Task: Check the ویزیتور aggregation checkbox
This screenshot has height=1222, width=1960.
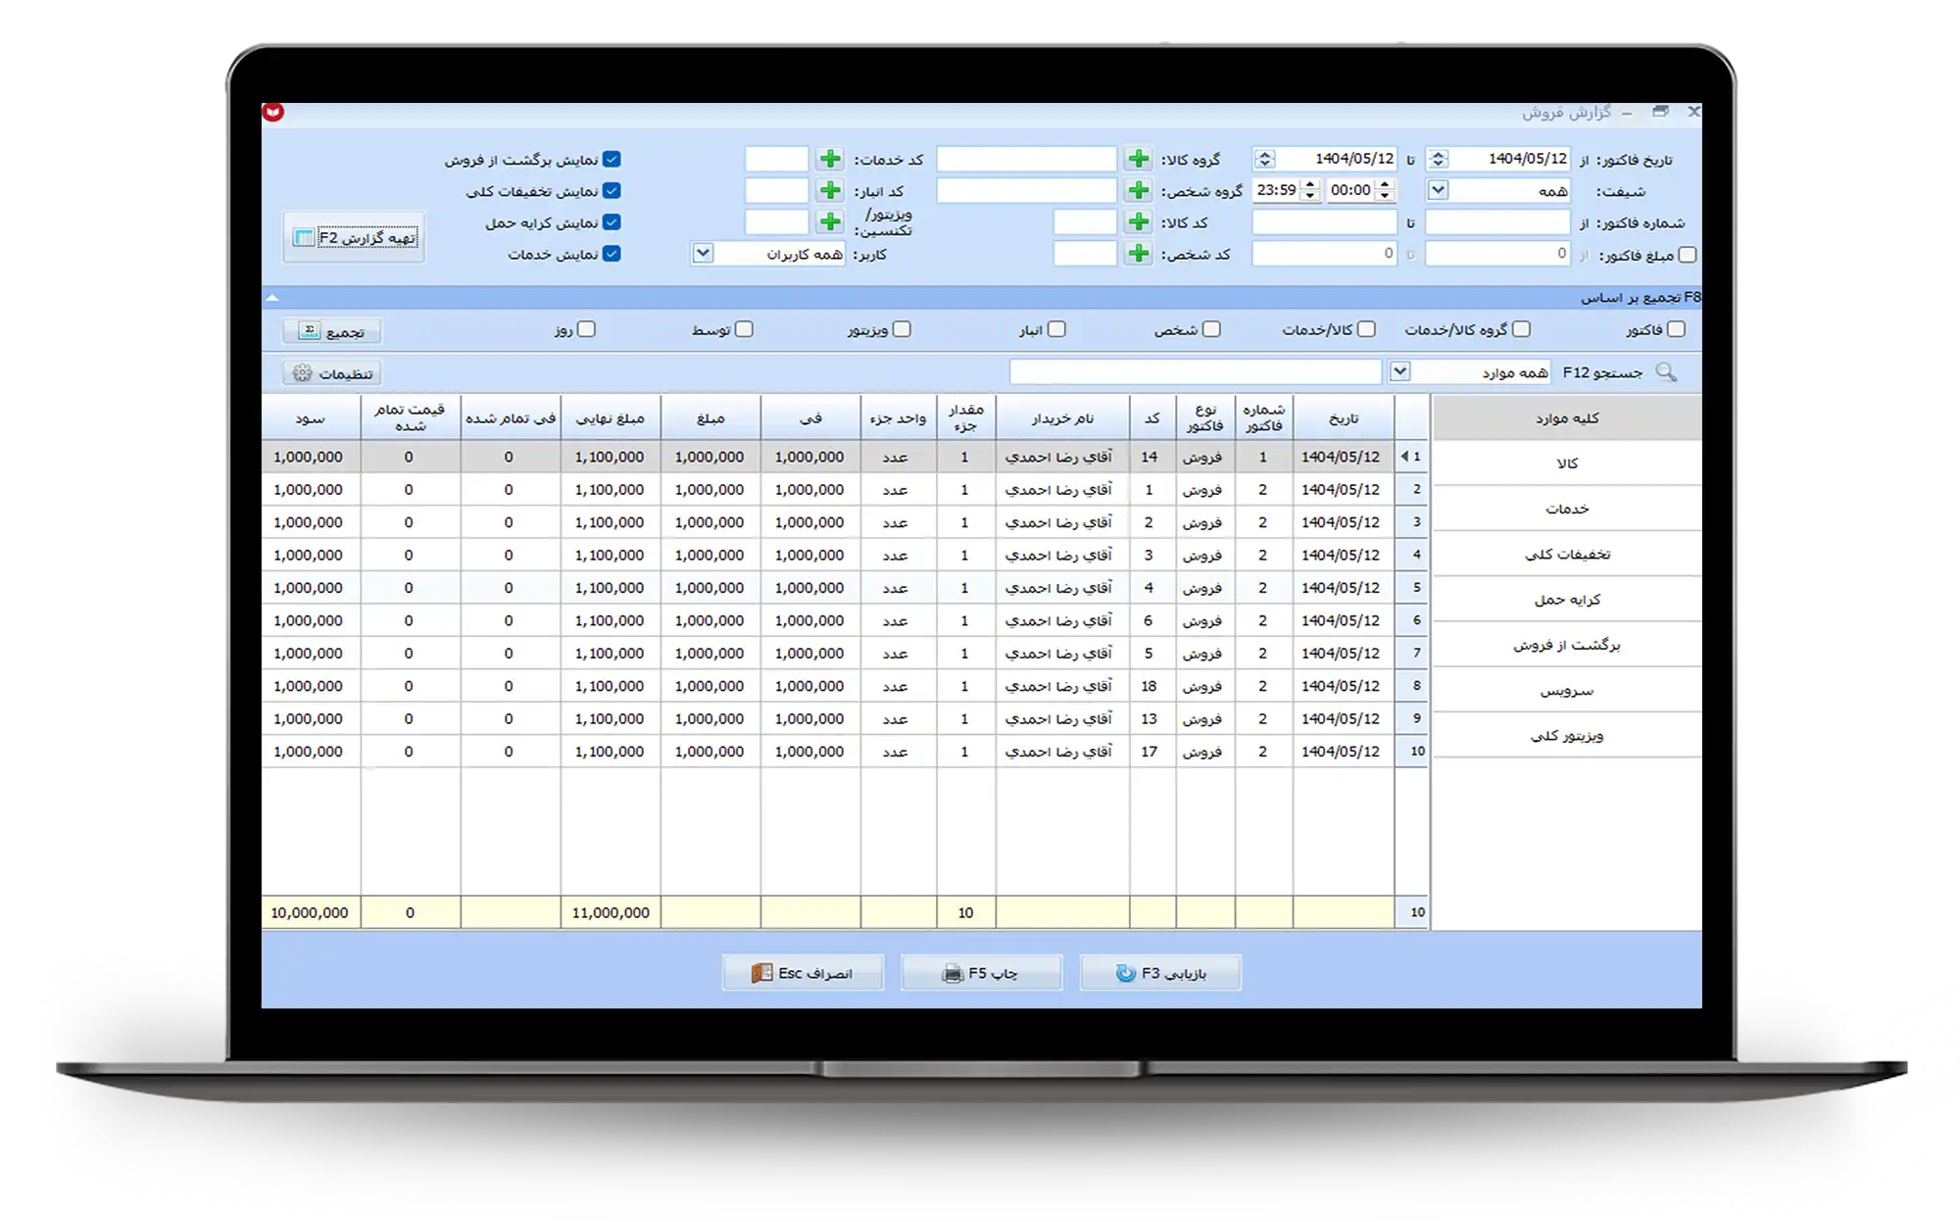Action: click(x=902, y=329)
